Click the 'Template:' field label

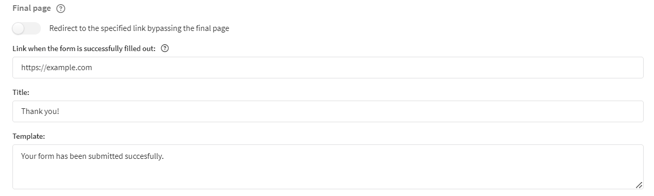point(28,136)
